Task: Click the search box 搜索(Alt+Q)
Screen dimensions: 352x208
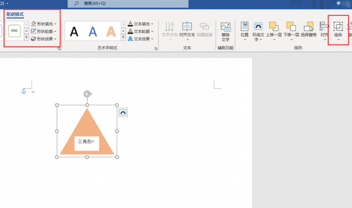Action: [x=128, y=4]
